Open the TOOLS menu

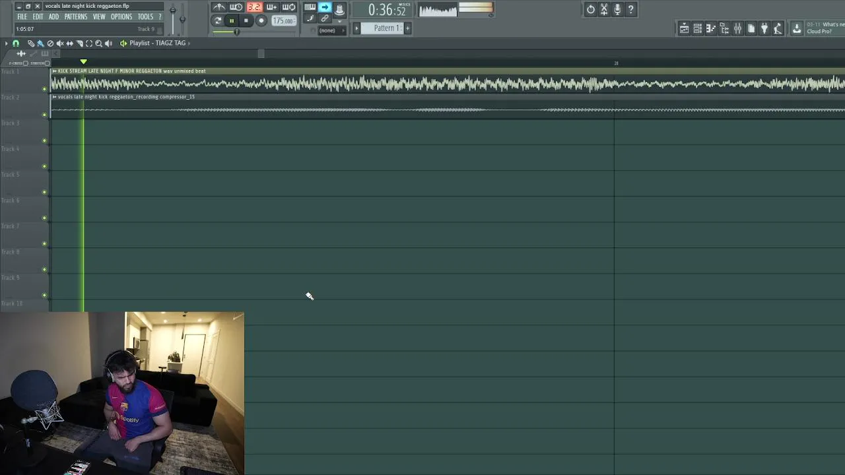click(x=145, y=16)
